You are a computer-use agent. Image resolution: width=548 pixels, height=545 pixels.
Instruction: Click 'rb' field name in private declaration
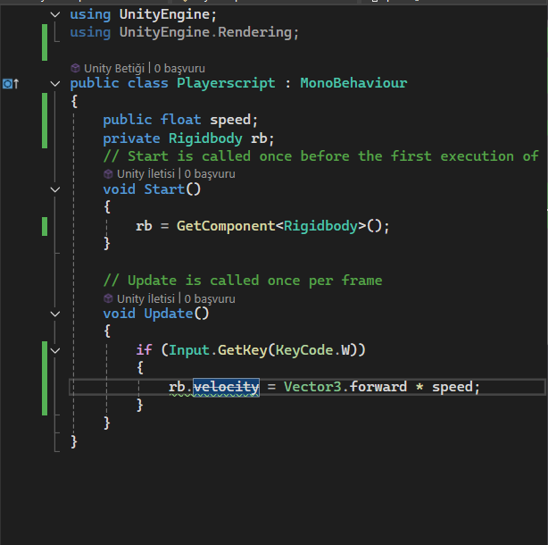pos(259,138)
